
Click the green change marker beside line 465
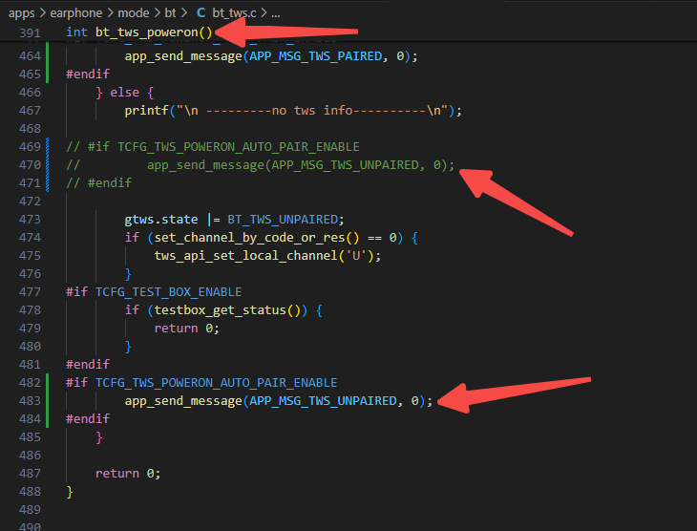click(47, 74)
